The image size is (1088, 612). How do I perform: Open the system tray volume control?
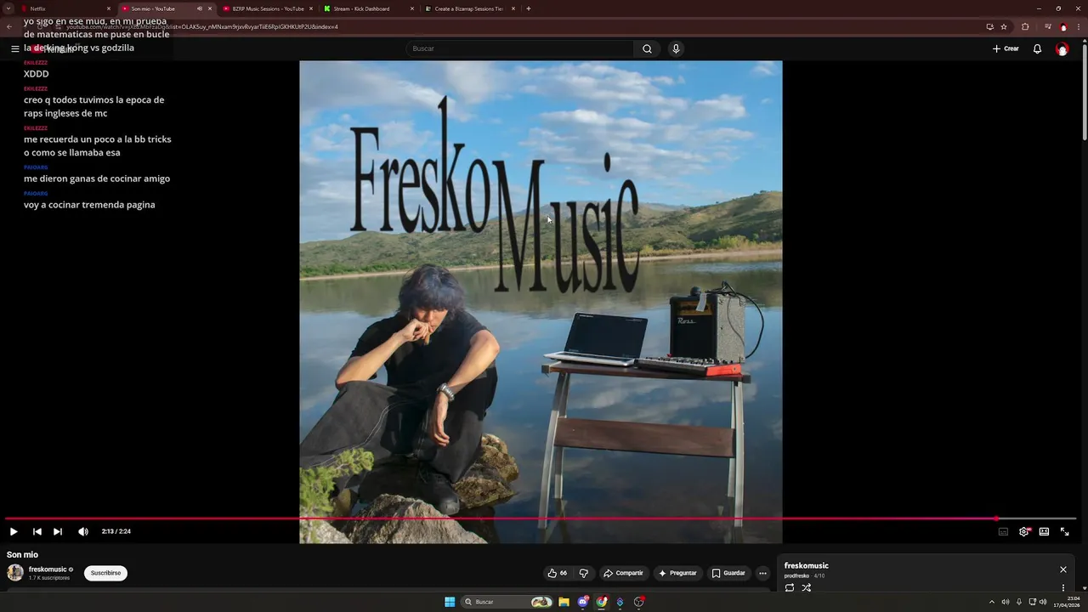click(1043, 602)
